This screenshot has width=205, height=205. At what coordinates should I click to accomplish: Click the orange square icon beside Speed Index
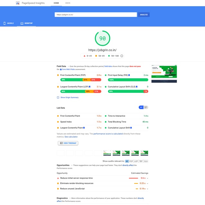(x=58, y=122)
